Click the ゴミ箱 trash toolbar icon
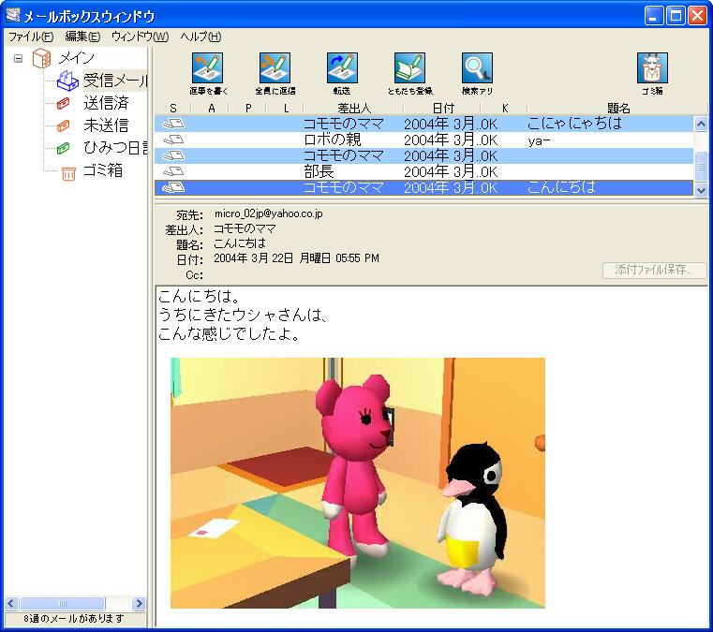This screenshot has height=632, width=713. pos(652,68)
